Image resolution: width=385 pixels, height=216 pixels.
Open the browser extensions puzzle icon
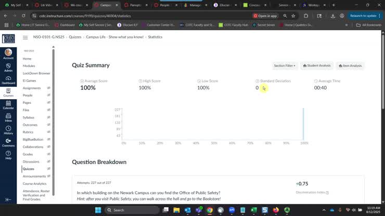(306, 16)
